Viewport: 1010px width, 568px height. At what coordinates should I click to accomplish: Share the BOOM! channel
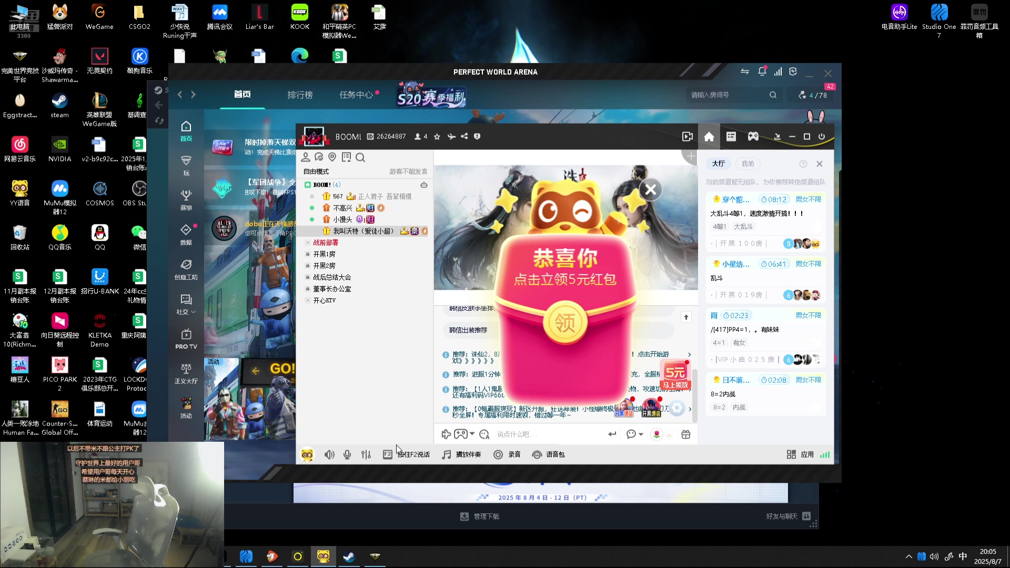(x=464, y=137)
